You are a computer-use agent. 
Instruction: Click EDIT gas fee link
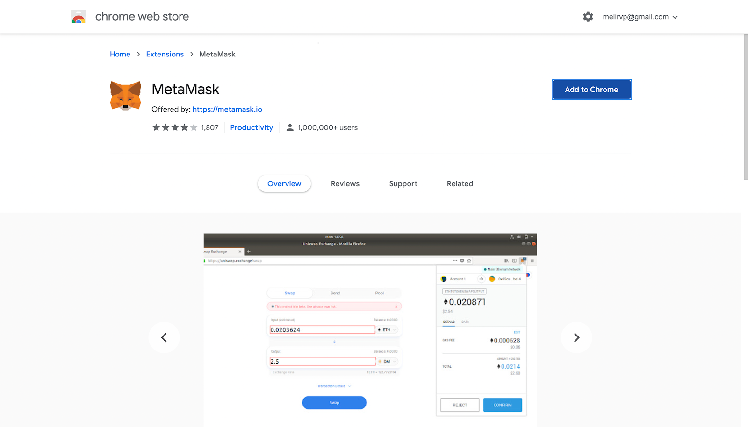(517, 333)
